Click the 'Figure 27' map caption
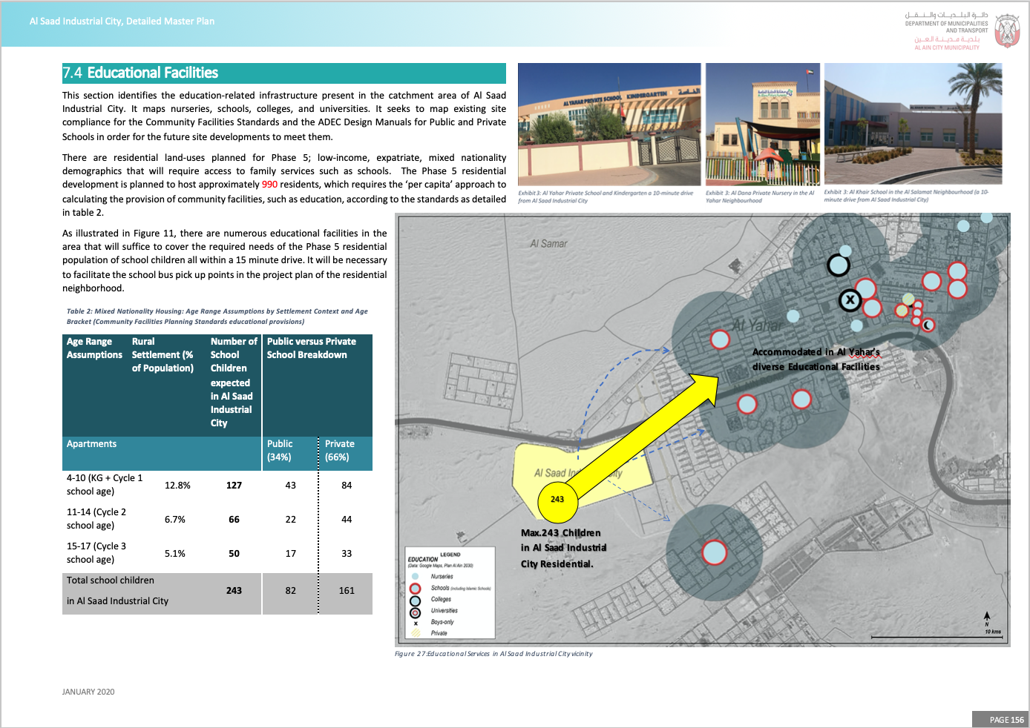Screen dimensions: 1030x728 click(493, 654)
